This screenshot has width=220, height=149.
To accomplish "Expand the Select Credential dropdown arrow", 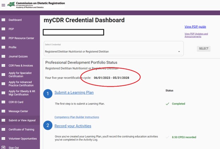I will pos(179,51).
